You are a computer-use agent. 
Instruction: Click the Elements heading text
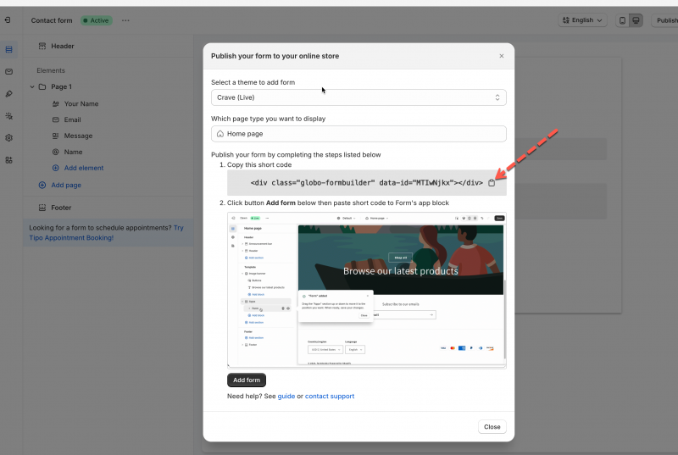click(x=51, y=70)
